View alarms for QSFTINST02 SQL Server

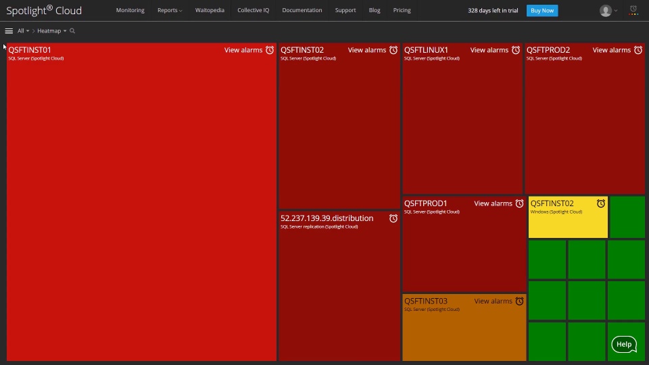click(x=366, y=50)
